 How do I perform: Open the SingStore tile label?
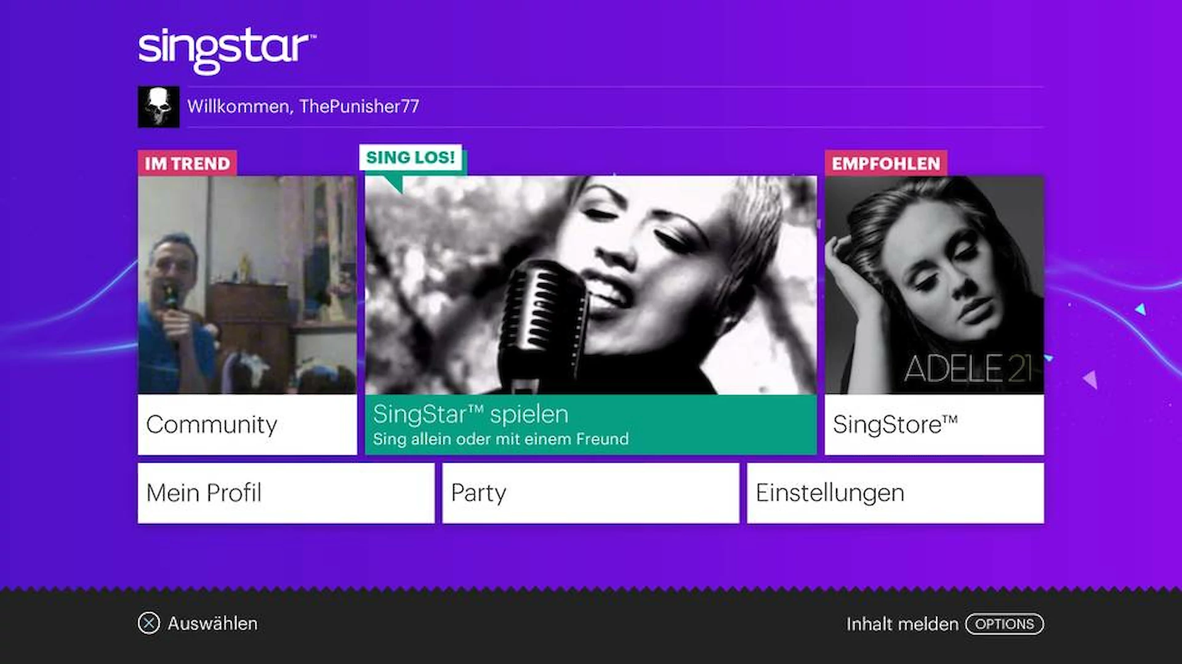(935, 425)
